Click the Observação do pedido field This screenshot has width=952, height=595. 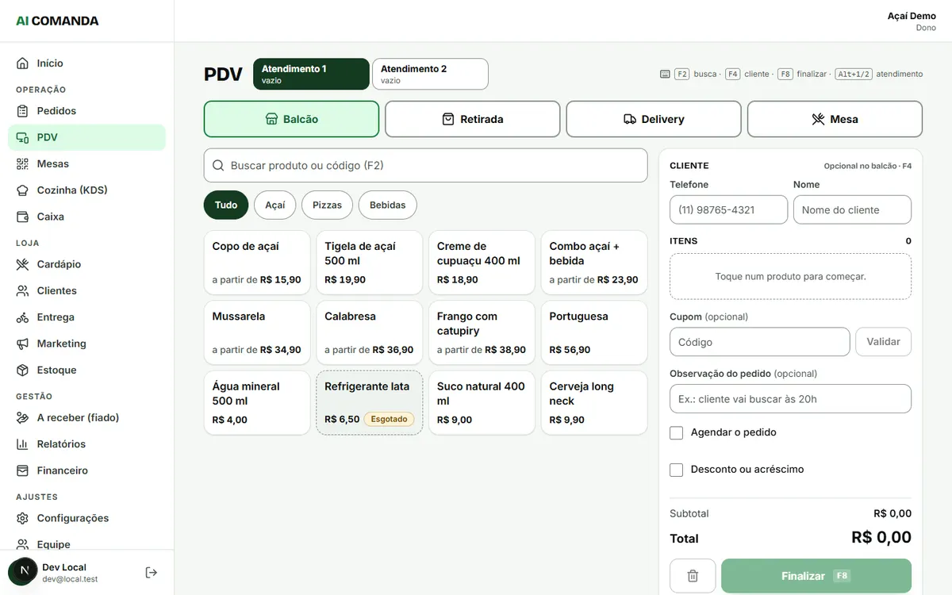point(790,399)
